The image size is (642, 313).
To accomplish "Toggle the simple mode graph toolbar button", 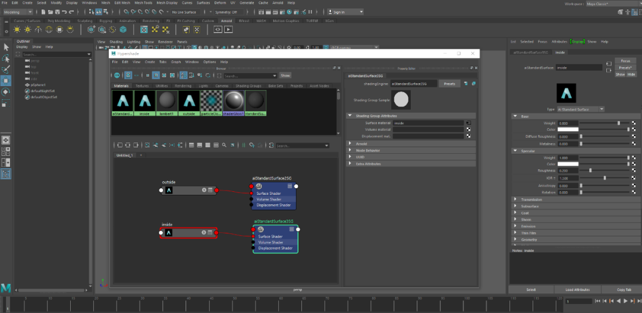I will point(191,145).
